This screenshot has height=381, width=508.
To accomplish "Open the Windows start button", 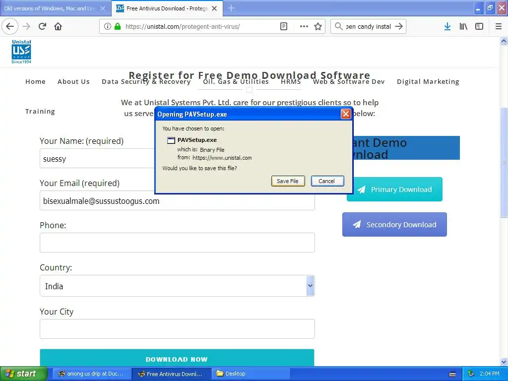I will (x=23, y=374).
